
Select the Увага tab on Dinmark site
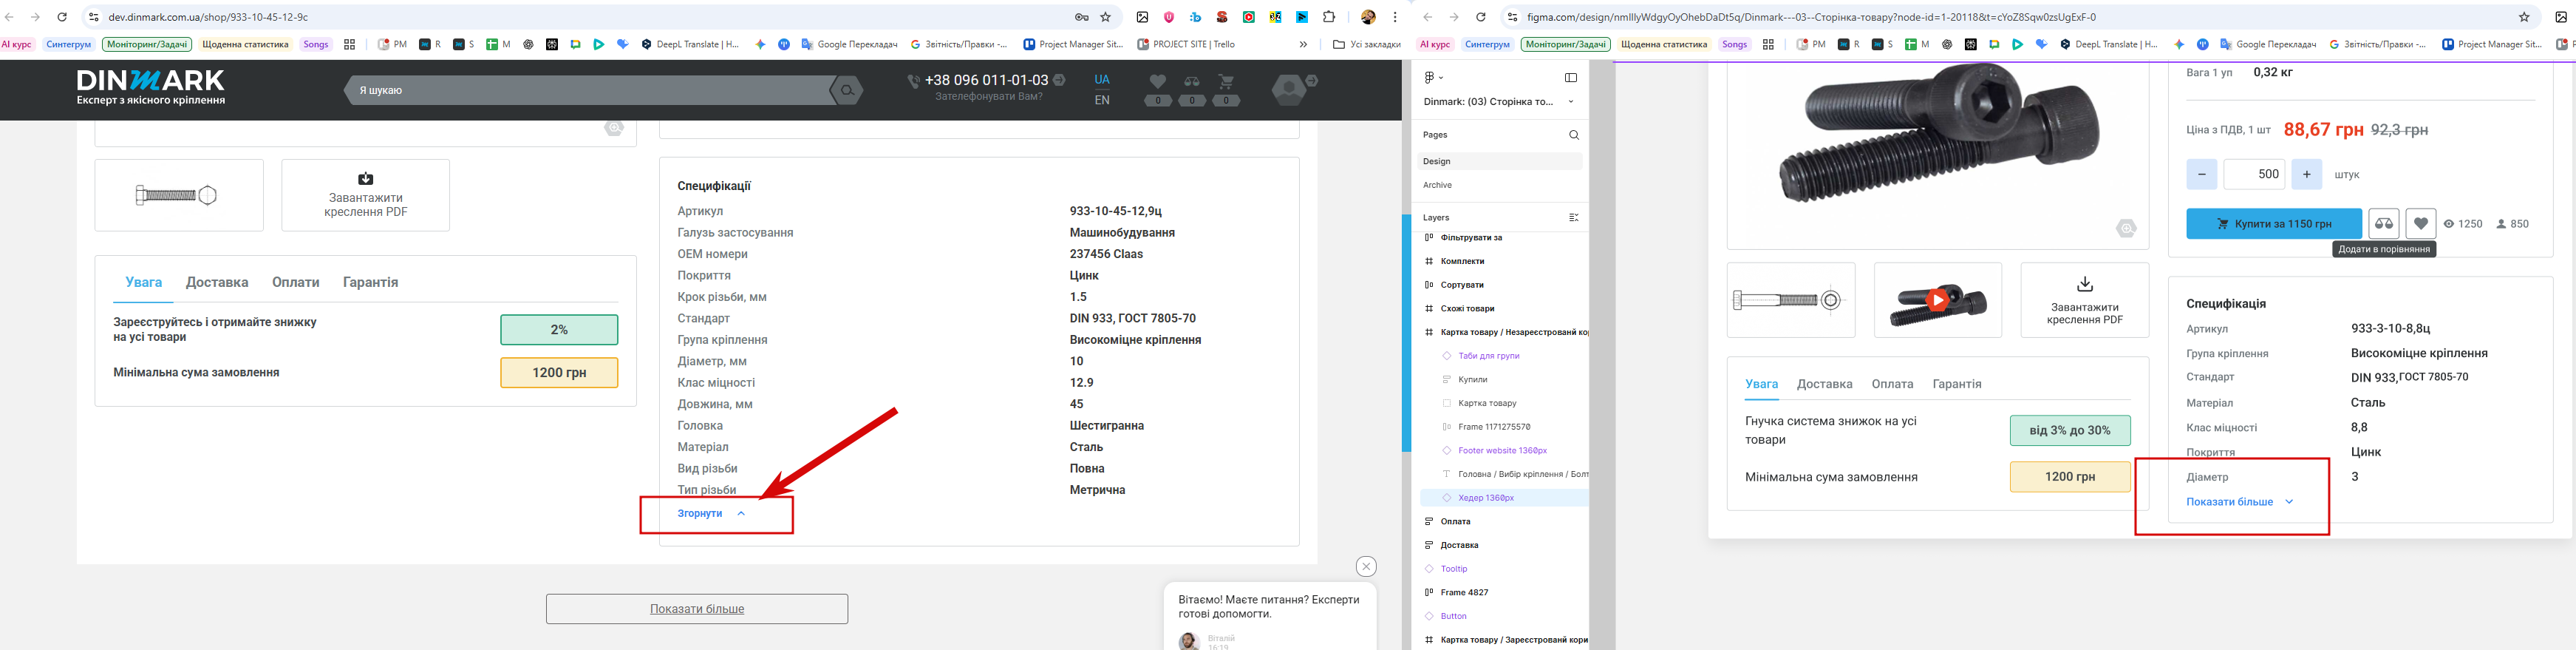144,282
